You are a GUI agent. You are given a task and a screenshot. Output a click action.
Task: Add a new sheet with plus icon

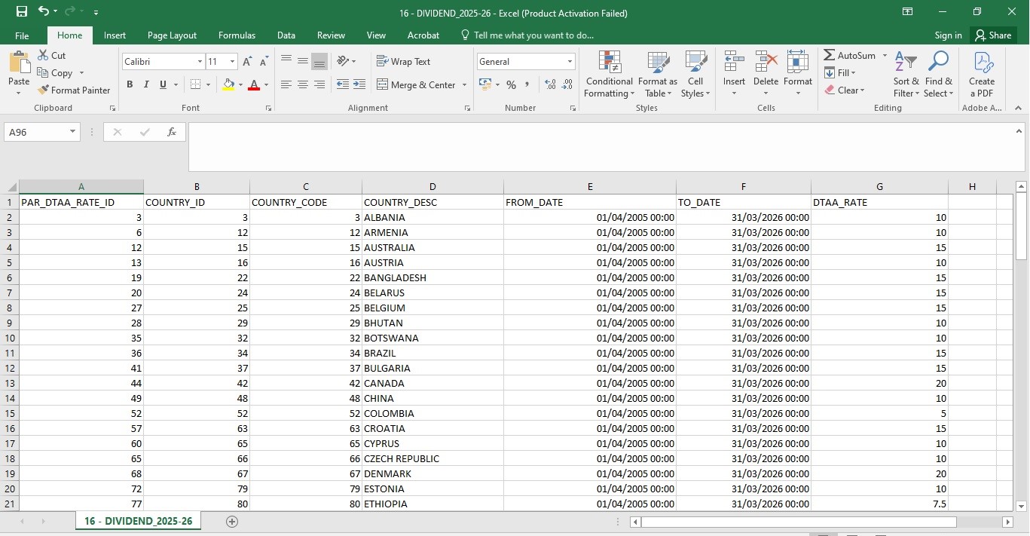[232, 522]
